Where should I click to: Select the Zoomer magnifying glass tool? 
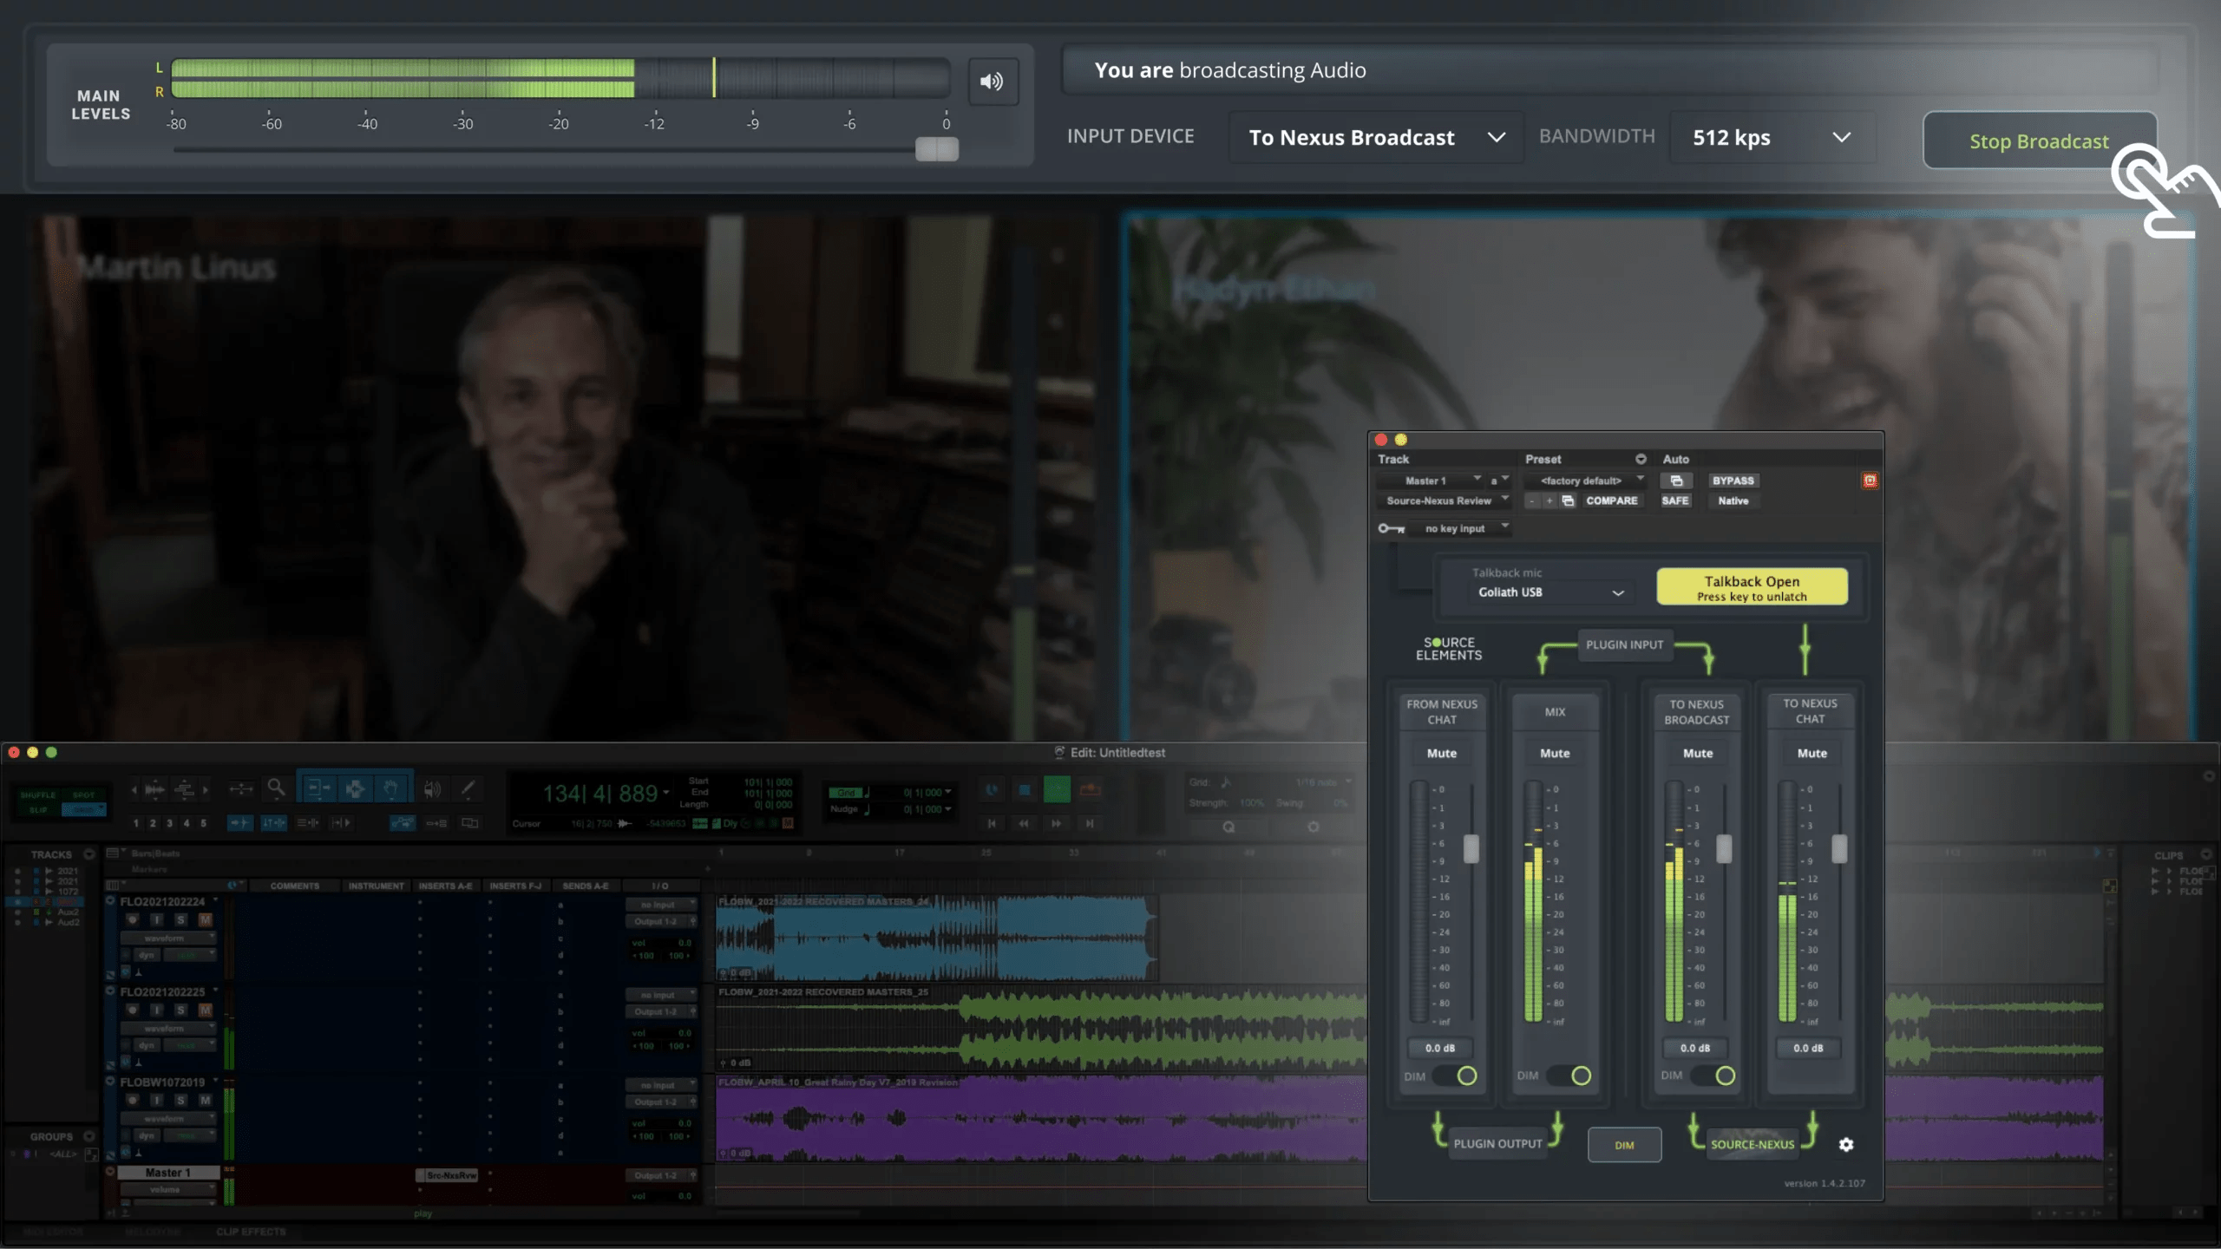(x=277, y=788)
